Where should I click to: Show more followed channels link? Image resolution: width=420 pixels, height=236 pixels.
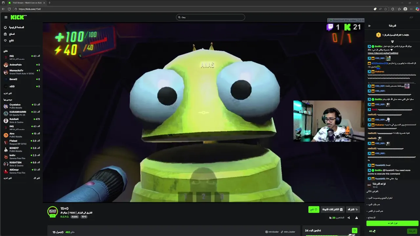pos(8,93)
